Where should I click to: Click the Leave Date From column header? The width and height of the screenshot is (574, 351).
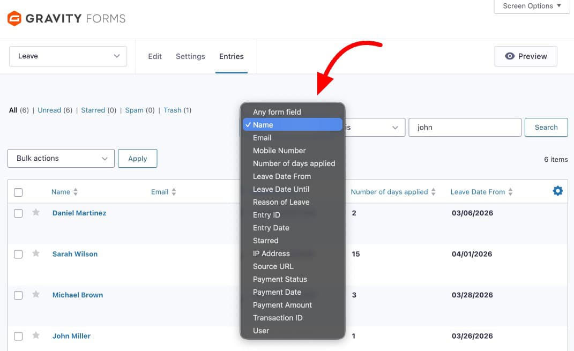(x=478, y=192)
